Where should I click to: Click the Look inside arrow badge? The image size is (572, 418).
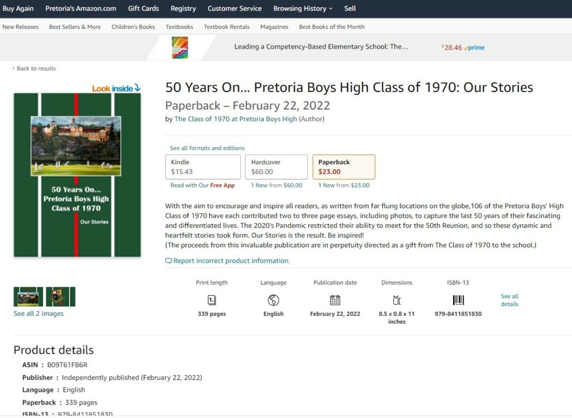(x=116, y=88)
